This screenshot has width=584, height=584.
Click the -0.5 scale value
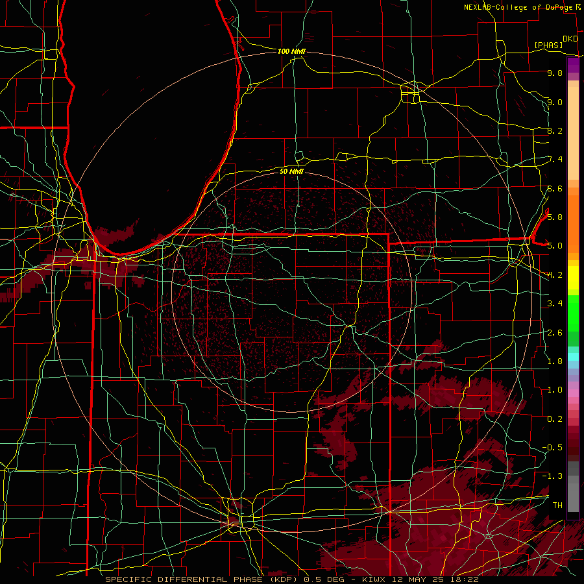pos(552,448)
